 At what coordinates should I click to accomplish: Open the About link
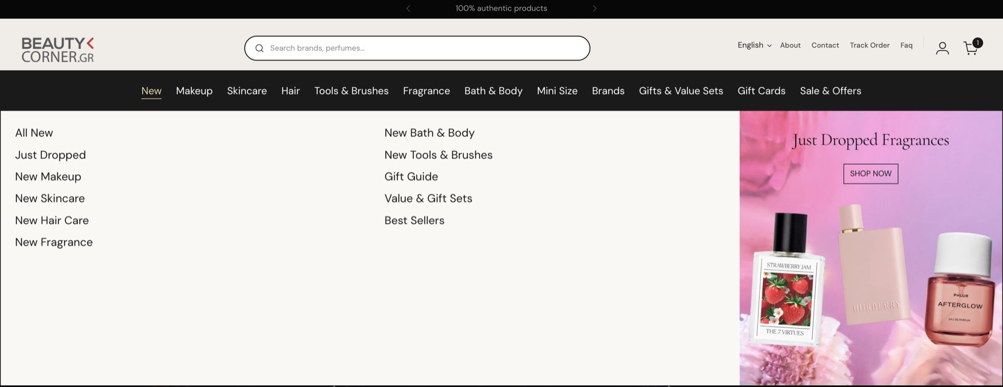click(x=790, y=45)
